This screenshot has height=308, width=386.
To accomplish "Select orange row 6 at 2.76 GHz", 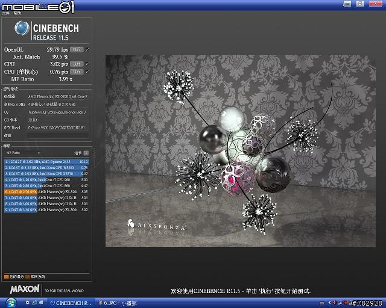I will click(x=46, y=192).
